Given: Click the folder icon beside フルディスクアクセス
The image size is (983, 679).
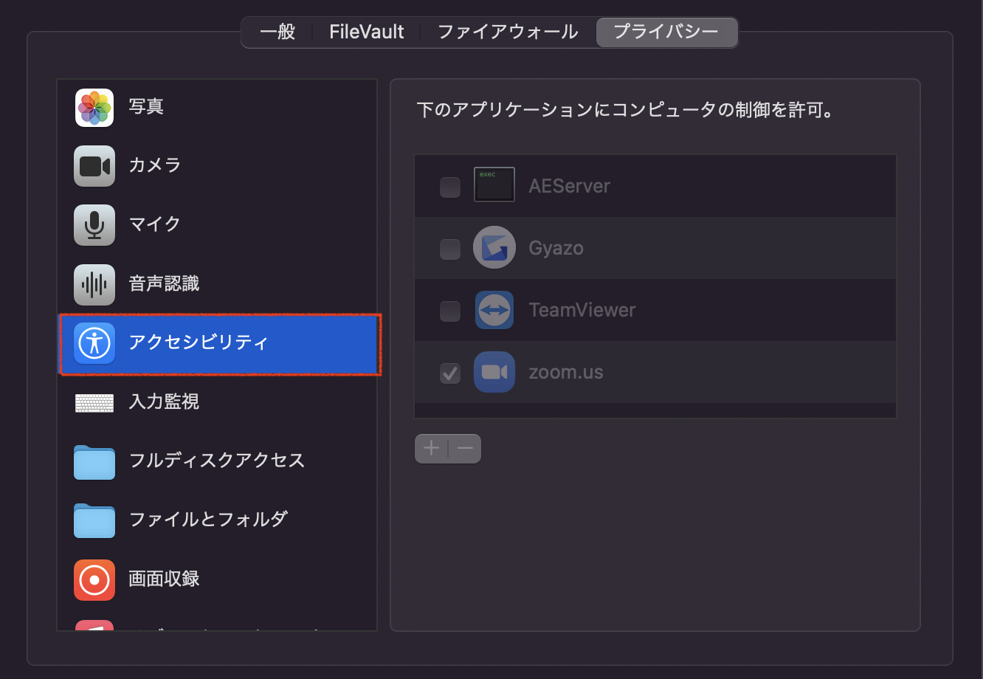Looking at the screenshot, I should 94,462.
